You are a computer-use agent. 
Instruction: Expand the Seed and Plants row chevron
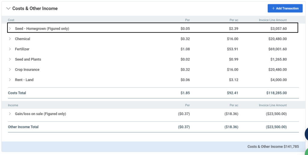coord(10,59)
